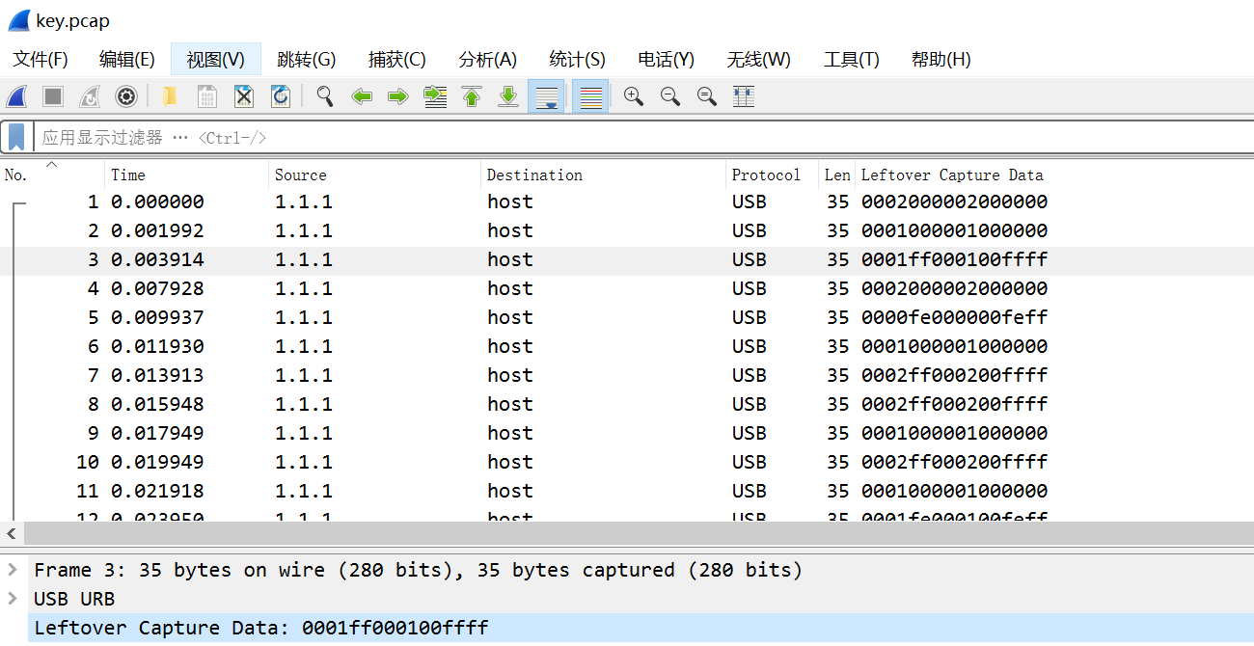
Task: Stop the running capture
Action: tap(52, 96)
